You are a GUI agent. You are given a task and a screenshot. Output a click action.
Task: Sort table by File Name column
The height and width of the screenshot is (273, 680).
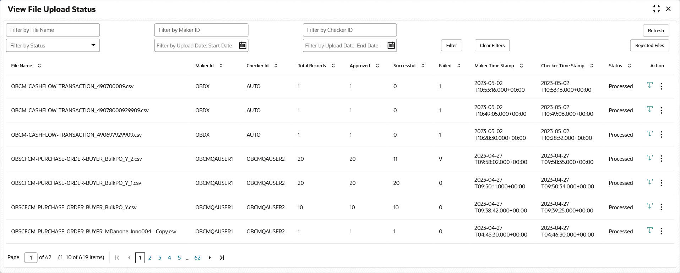[39, 66]
